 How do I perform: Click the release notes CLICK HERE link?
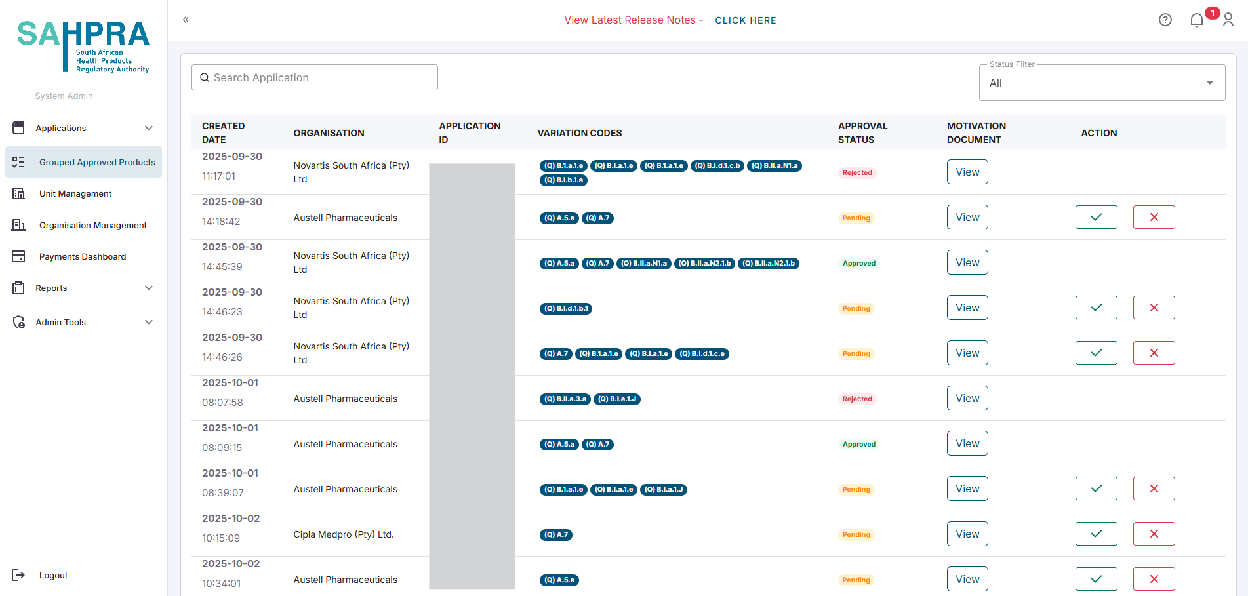pos(745,20)
